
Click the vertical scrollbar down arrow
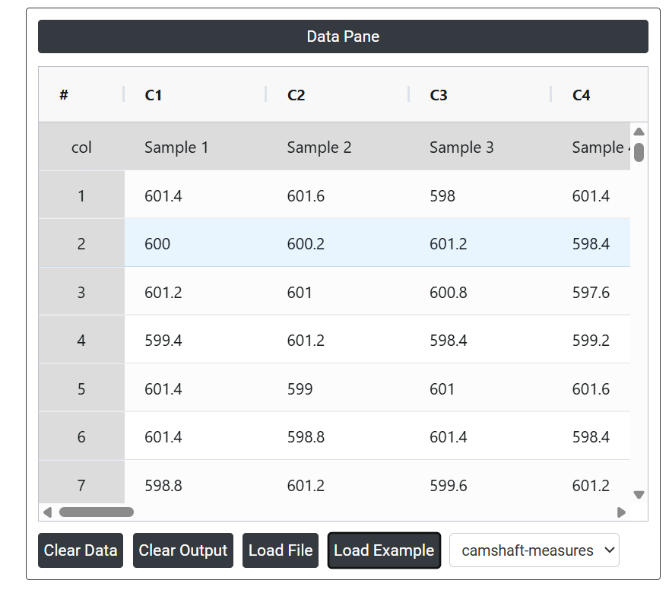(639, 495)
